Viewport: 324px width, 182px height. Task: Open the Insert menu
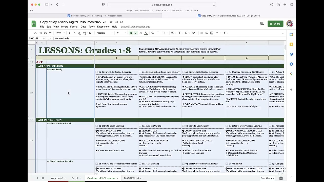pyautogui.click(x=64, y=27)
